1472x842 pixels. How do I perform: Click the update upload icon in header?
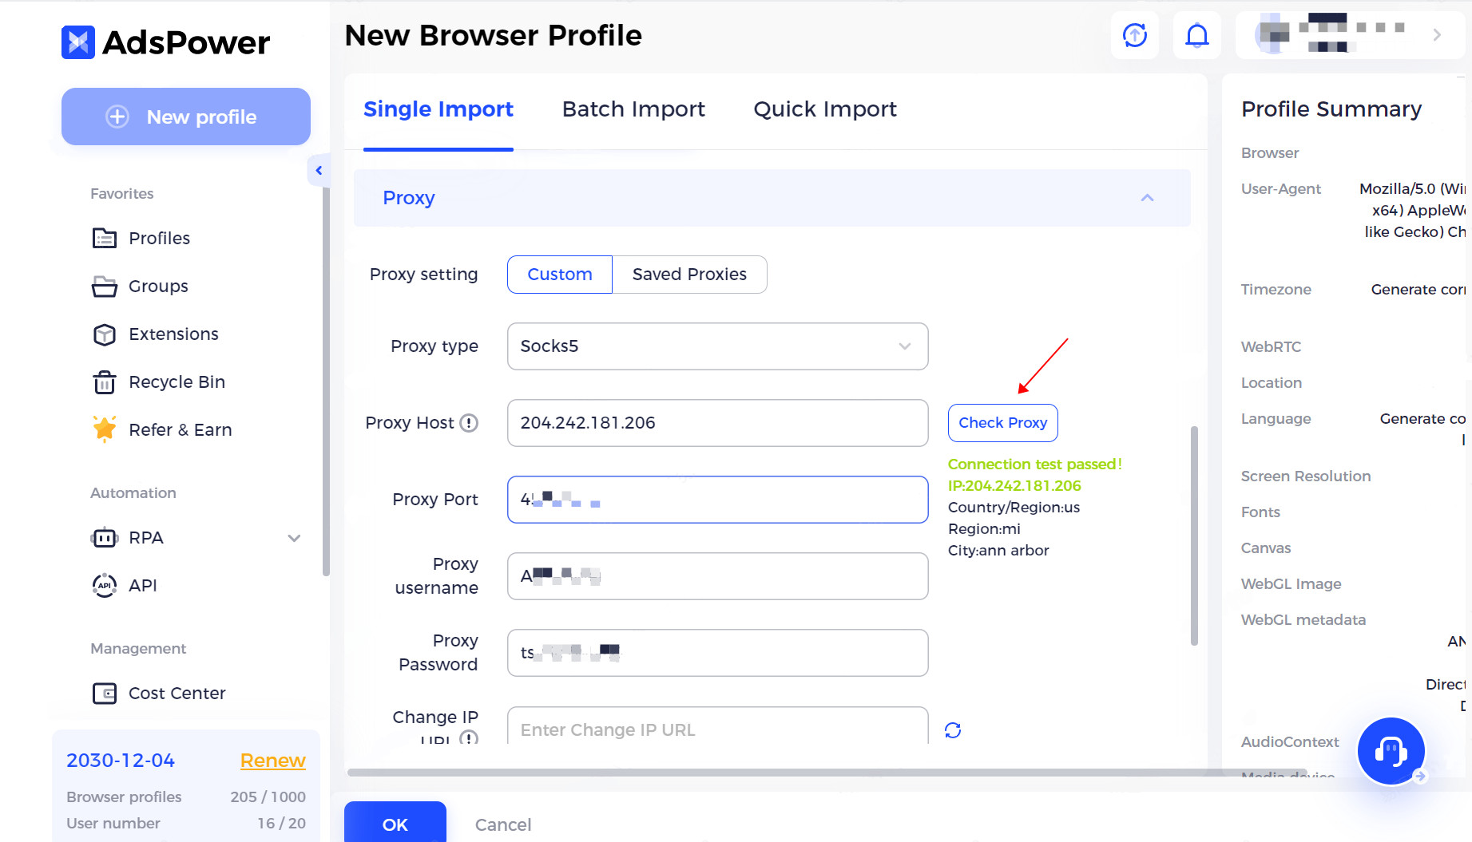click(x=1135, y=35)
